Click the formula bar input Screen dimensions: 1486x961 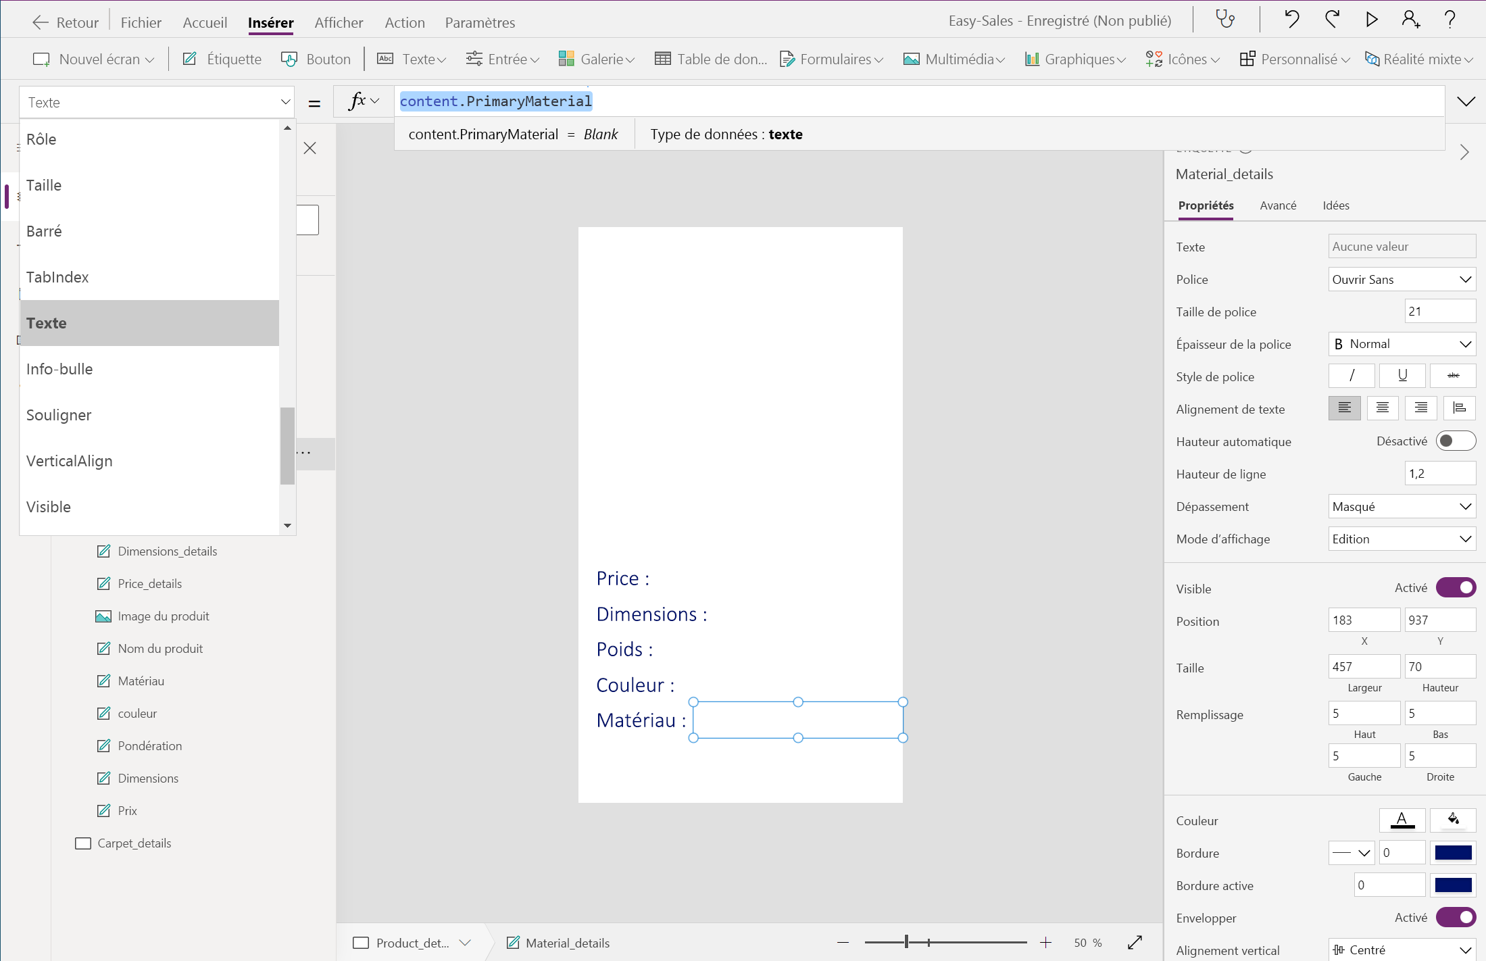pos(919,101)
